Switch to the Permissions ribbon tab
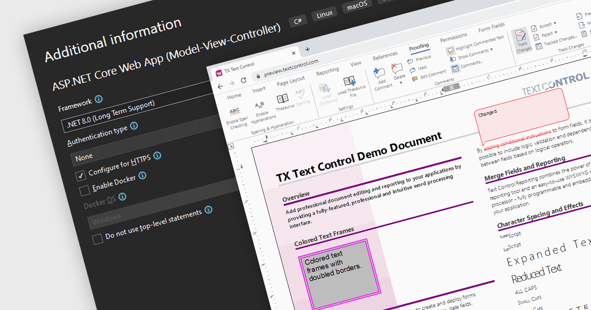The width and height of the screenshot is (591, 310). [454, 37]
